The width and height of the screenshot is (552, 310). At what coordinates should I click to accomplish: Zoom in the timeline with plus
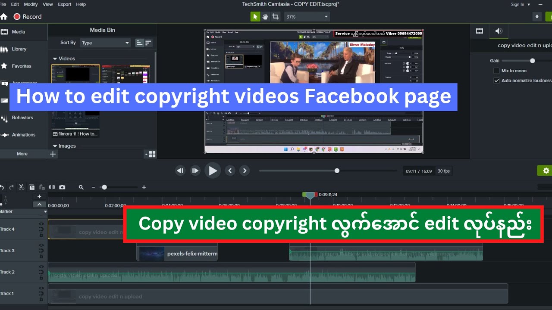click(144, 187)
